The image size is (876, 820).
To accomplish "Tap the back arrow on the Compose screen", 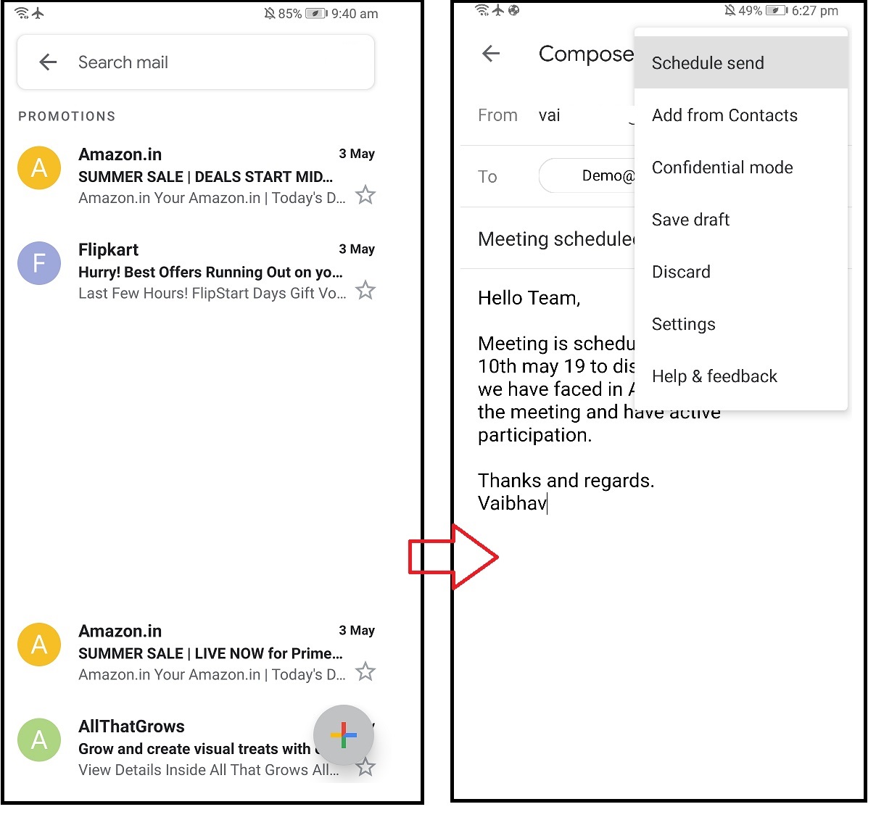I will (x=492, y=54).
